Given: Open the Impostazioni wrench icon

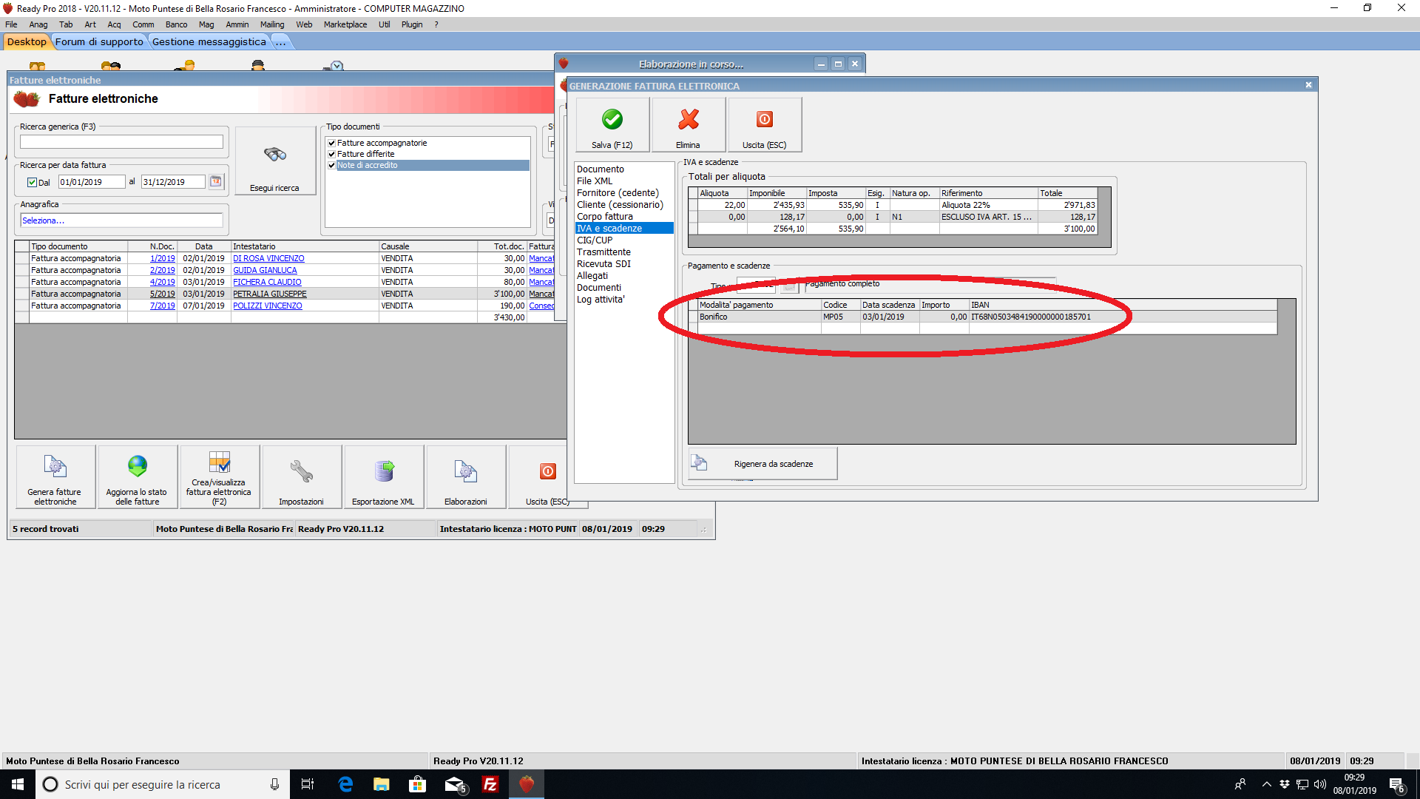Looking at the screenshot, I should pos(301,471).
